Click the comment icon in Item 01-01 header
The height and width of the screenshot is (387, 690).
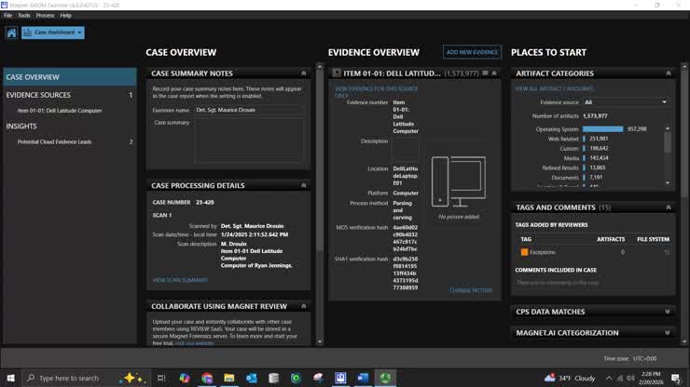tap(485, 73)
